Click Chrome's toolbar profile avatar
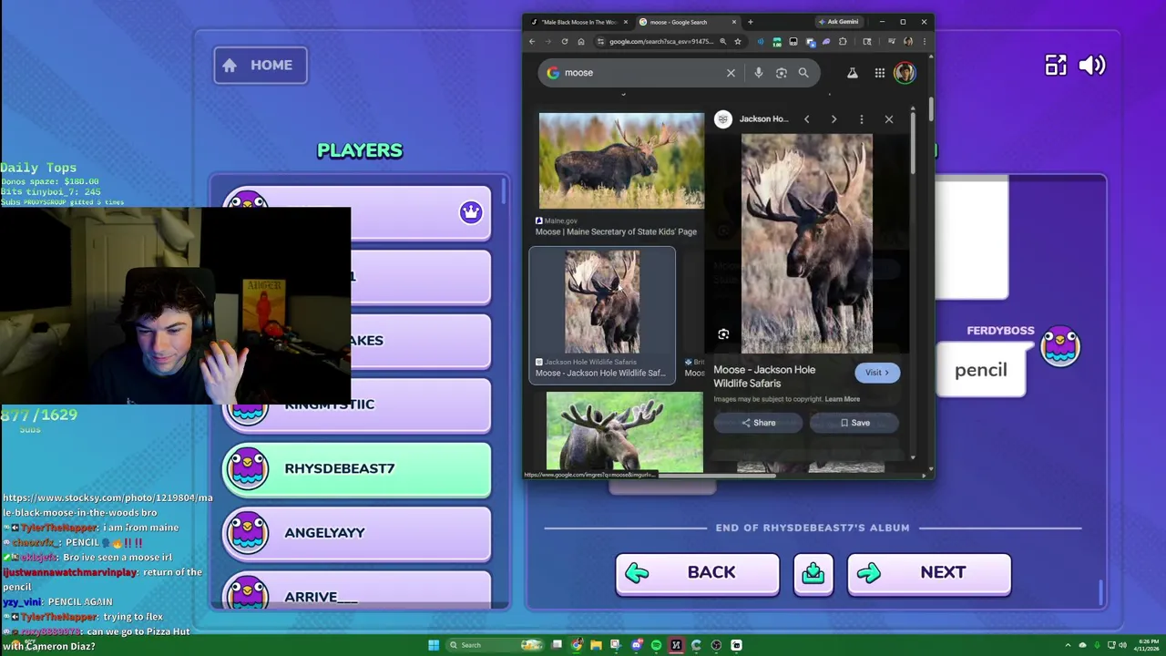This screenshot has height=656, width=1166. coord(908,41)
